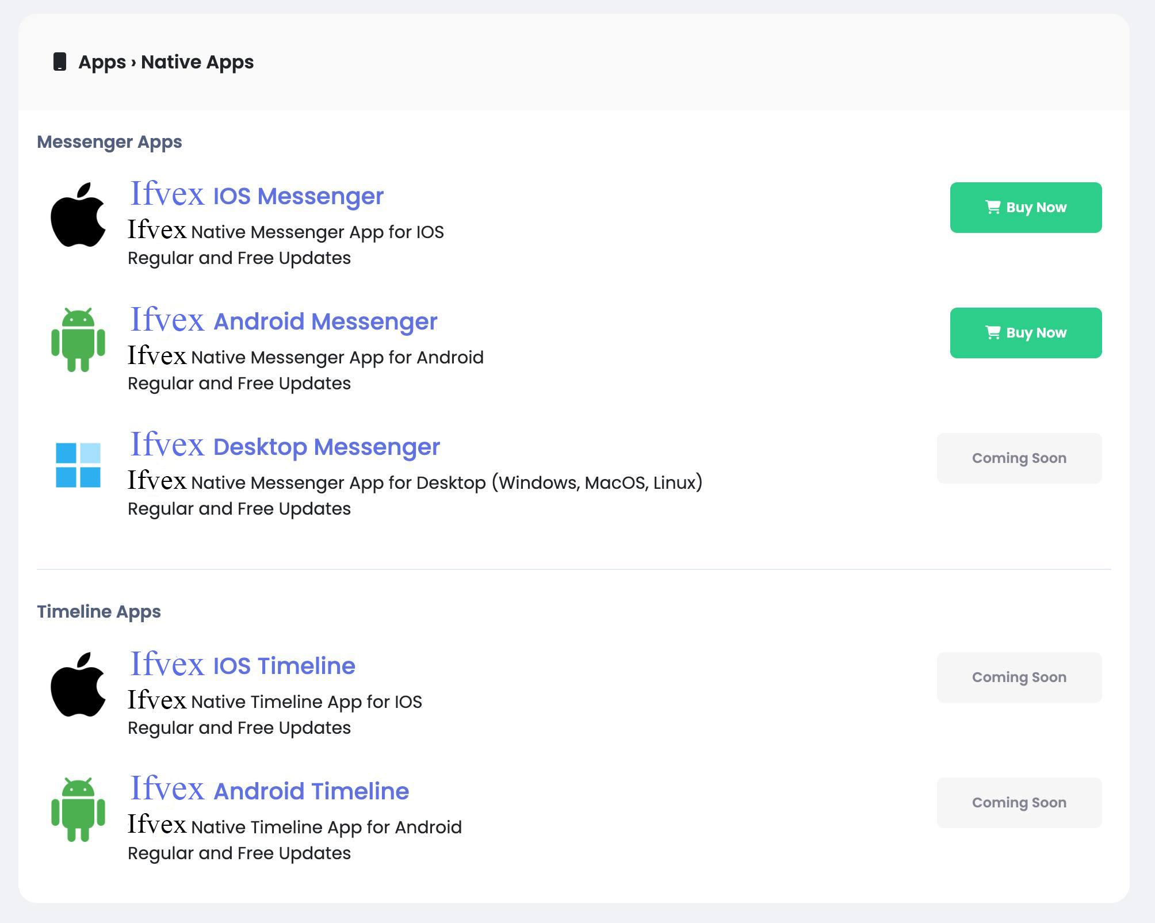Open the Ifvex Android Messenger title link
This screenshot has width=1155, height=923.
(x=284, y=320)
